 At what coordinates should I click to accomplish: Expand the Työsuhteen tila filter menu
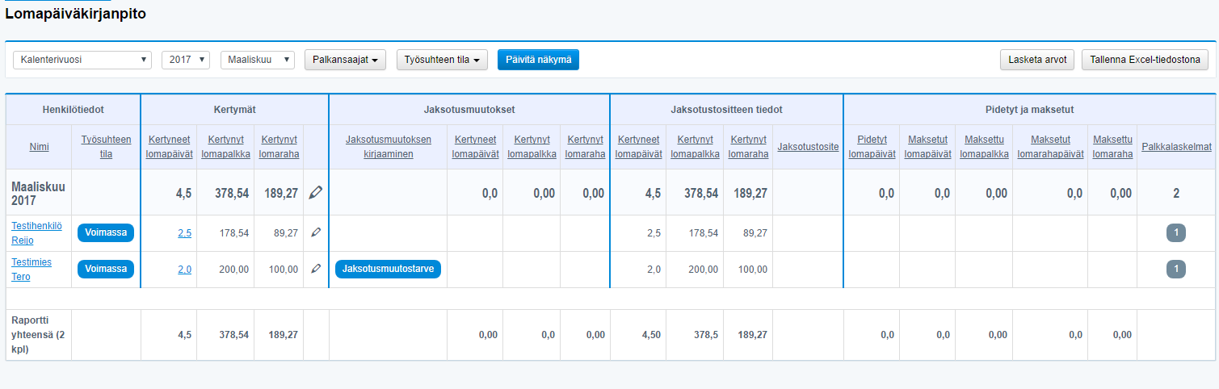(442, 60)
